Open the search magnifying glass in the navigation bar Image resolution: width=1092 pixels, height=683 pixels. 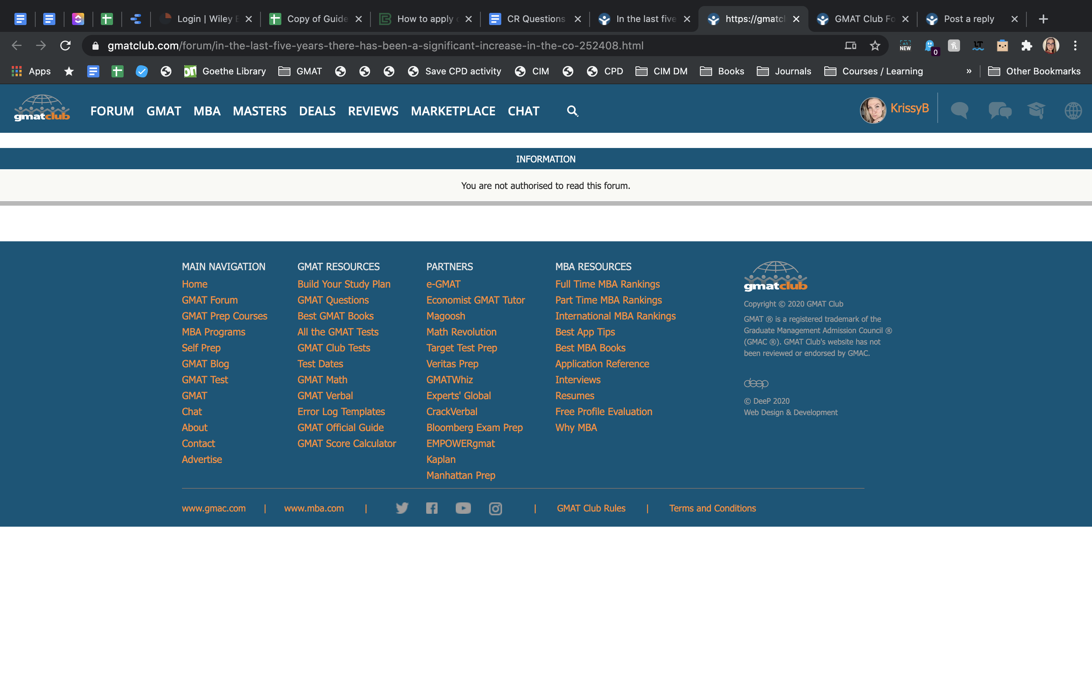pos(572,111)
